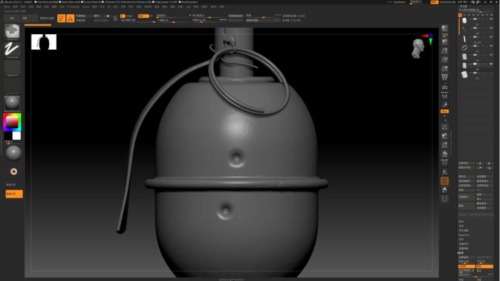Open the Texture Off selector
500x281 pixels.
[x=12, y=86]
